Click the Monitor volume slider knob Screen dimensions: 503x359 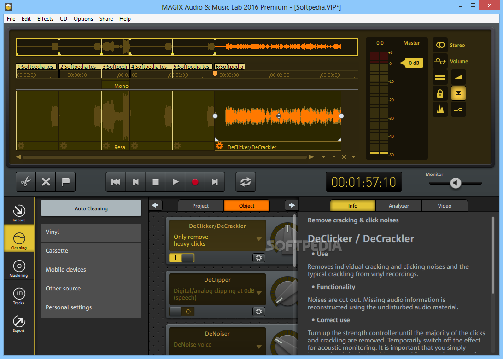tap(456, 183)
